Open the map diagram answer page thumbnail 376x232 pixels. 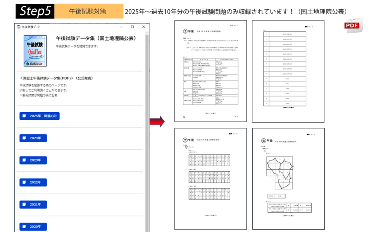(x=288, y=179)
